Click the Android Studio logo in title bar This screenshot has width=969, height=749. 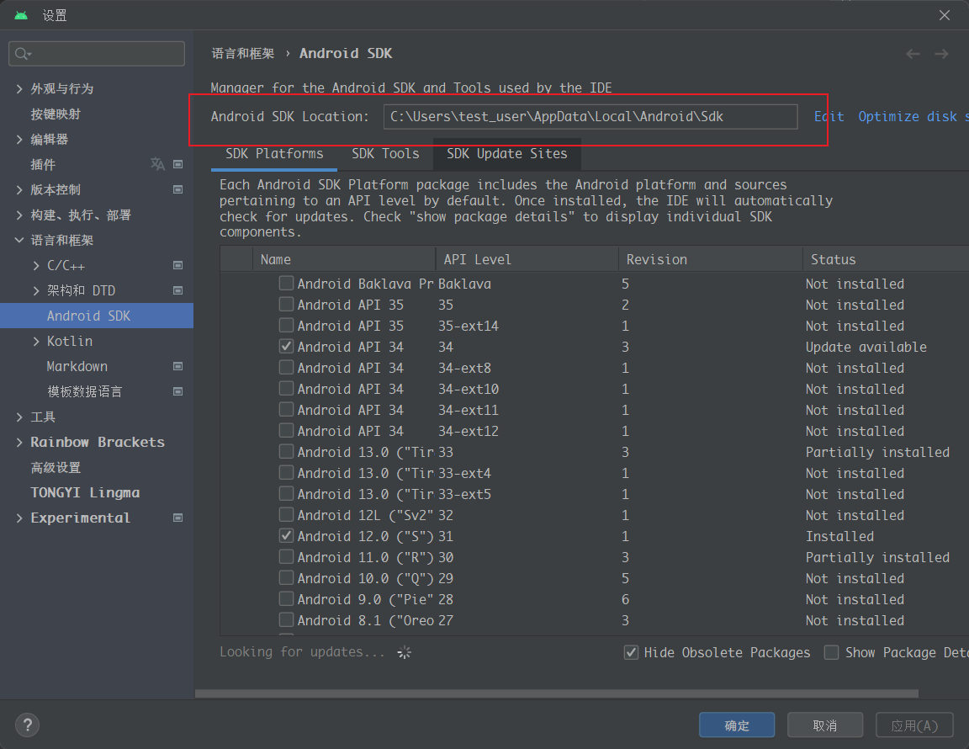point(21,15)
